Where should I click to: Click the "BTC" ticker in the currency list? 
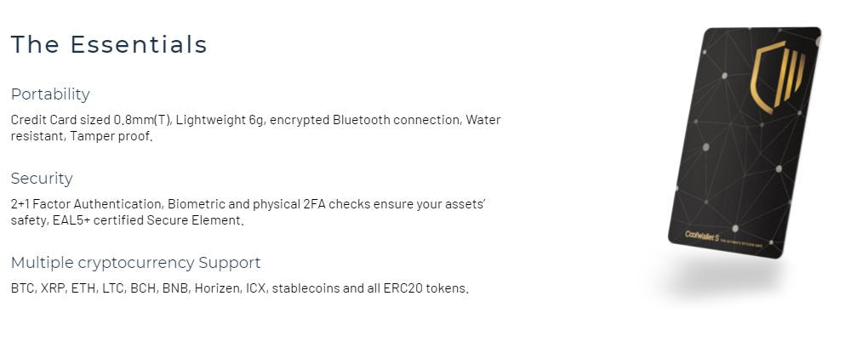pyautogui.click(x=22, y=288)
